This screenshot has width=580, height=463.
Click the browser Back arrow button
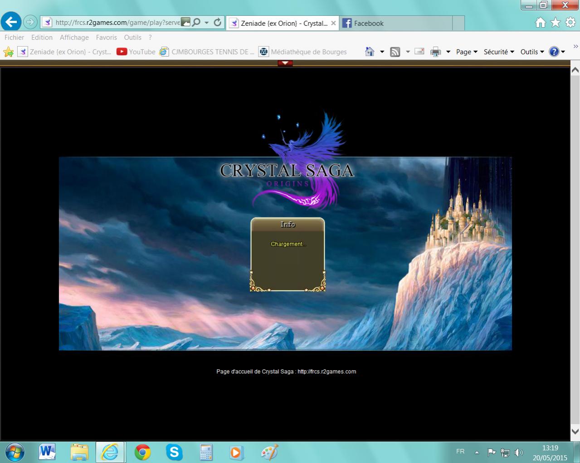(x=11, y=22)
